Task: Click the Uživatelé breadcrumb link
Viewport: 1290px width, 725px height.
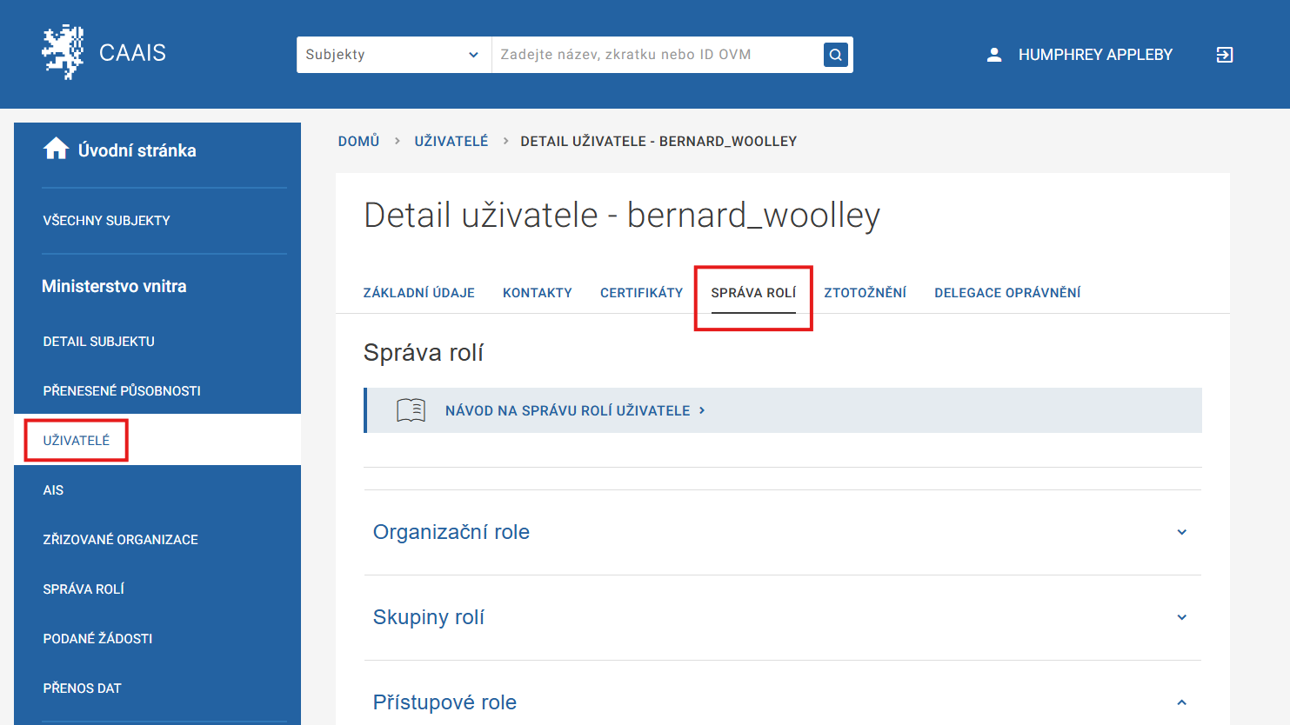Action: tap(451, 141)
